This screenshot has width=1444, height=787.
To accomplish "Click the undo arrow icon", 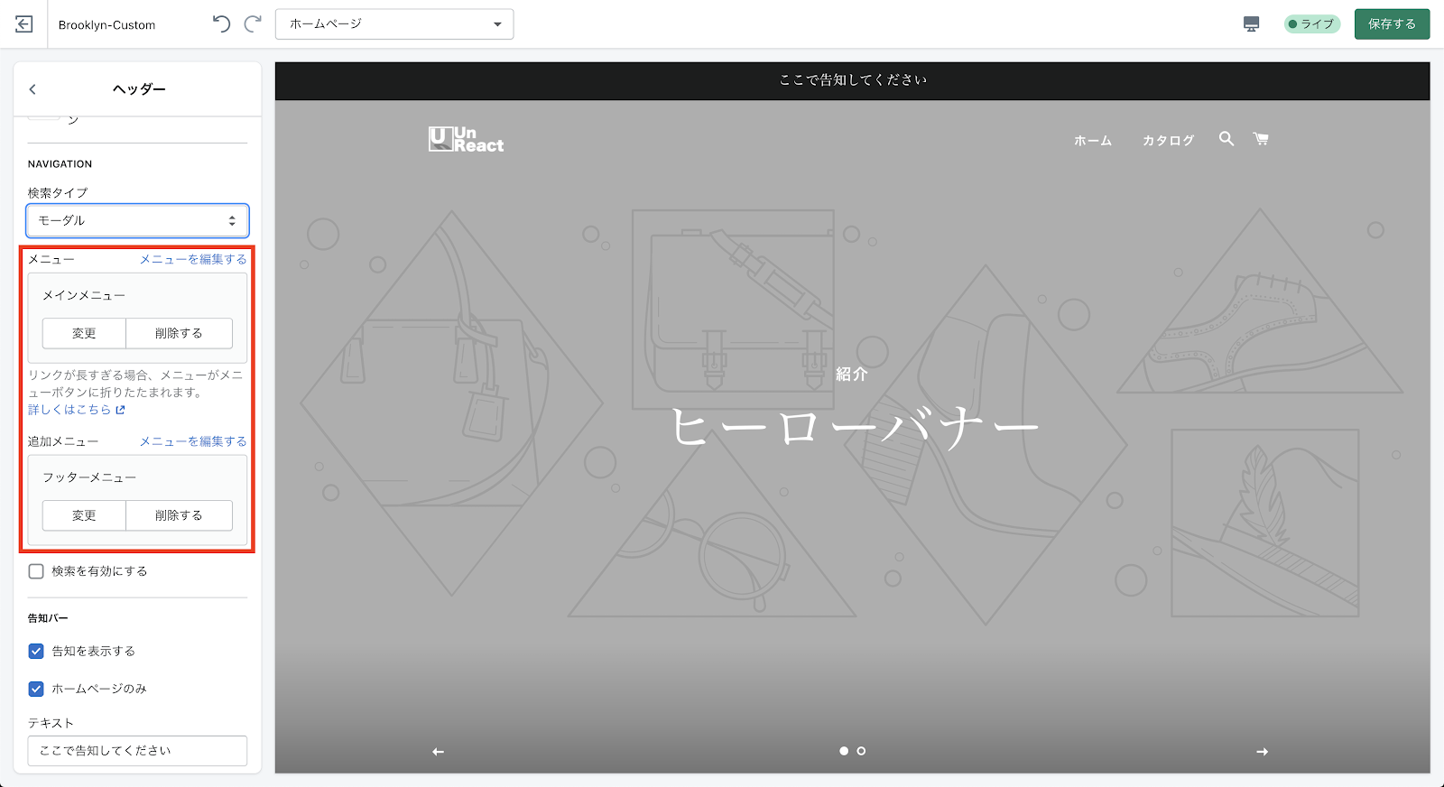I will point(221,24).
